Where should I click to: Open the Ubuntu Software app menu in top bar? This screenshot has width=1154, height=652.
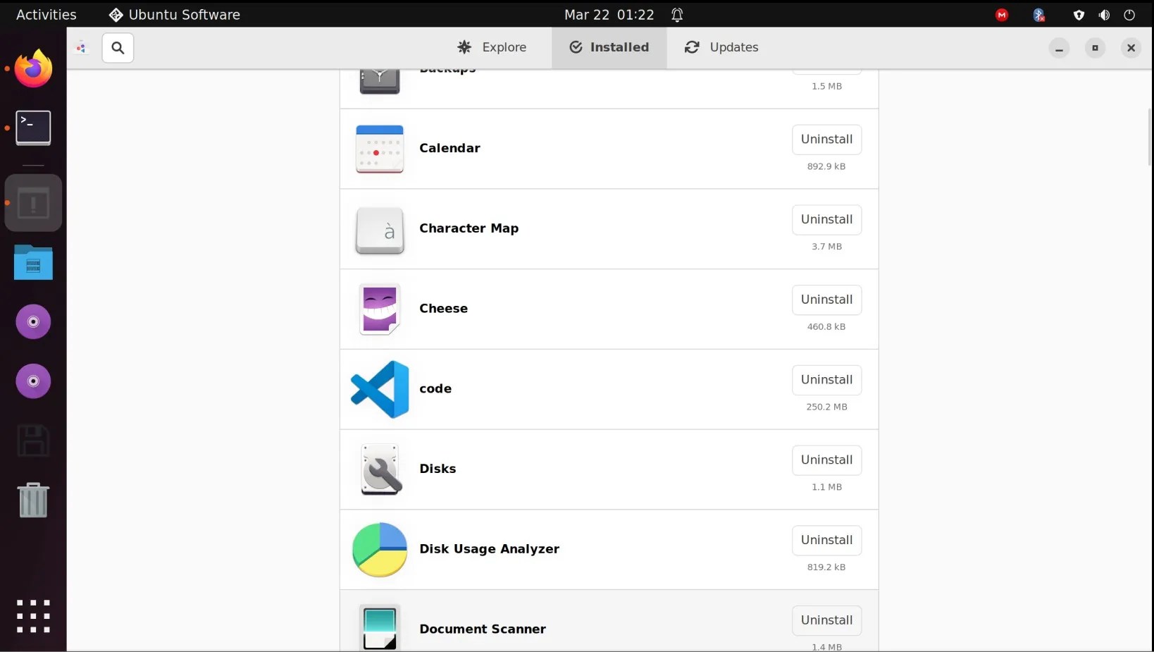(x=175, y=15)
